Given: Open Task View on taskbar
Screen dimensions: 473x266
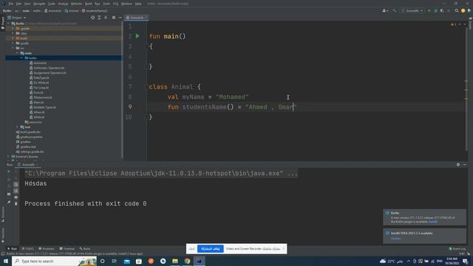Looking at the screenshot, I should pyautogui.click(x=115, y=261).
